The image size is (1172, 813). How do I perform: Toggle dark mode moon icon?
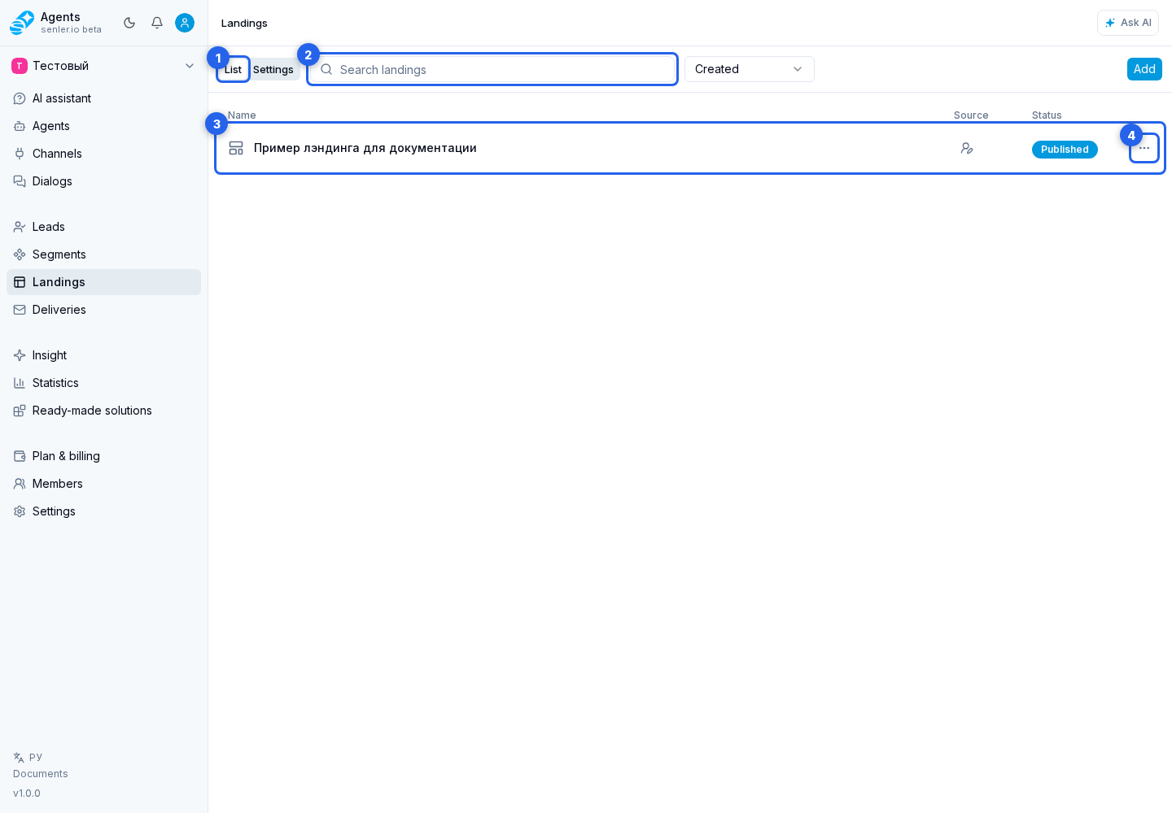[129, 23]
